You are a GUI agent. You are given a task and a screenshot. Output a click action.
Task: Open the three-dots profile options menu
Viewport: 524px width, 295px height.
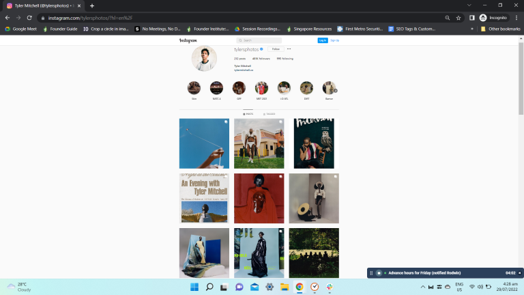[289, 49]
